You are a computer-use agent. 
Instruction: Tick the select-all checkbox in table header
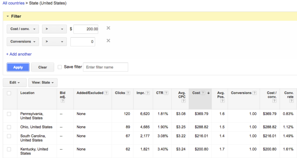[9, 93]
